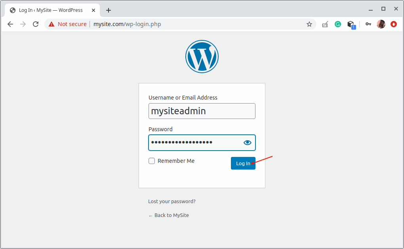Click the mysite.com address bar

[198, 24]
